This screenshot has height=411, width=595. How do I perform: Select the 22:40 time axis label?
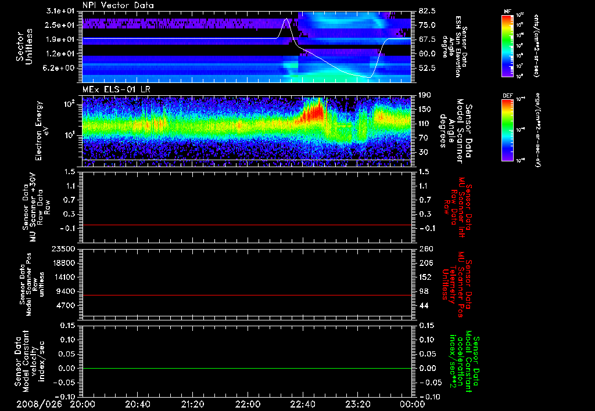[302, 403]
